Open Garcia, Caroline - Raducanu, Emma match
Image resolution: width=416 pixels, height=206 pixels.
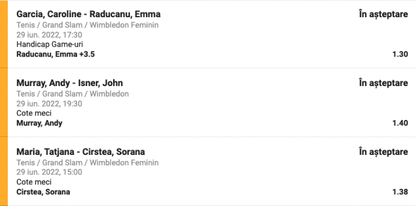point(88,14)
